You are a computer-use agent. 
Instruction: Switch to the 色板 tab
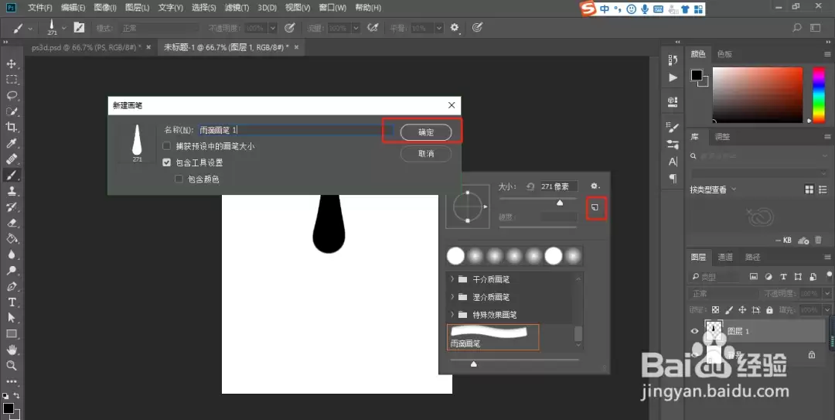point(724,54)
